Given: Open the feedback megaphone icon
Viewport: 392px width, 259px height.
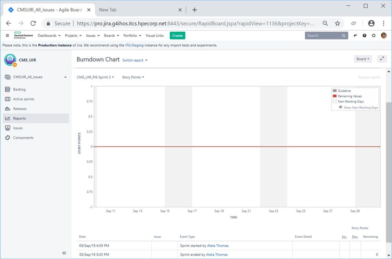Looking at the screenshot, I should [355, 36].
